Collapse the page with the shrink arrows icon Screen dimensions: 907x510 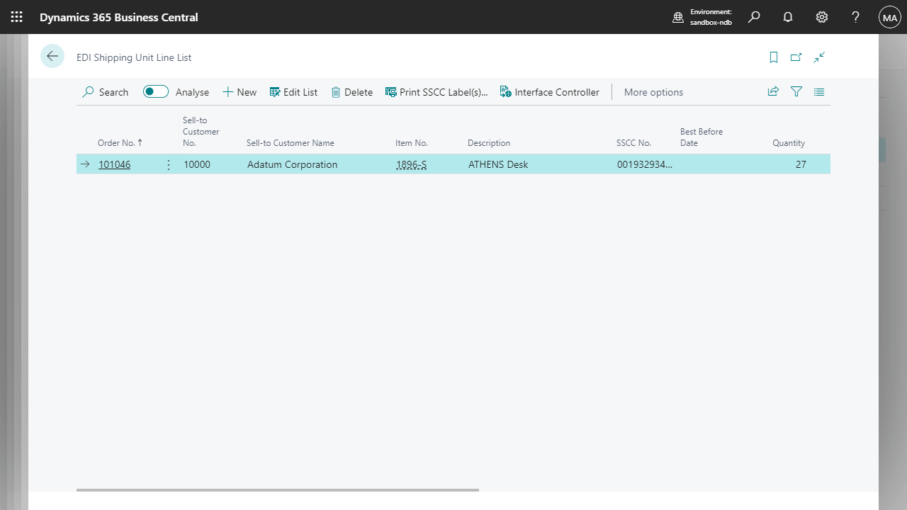coord(819,57)
